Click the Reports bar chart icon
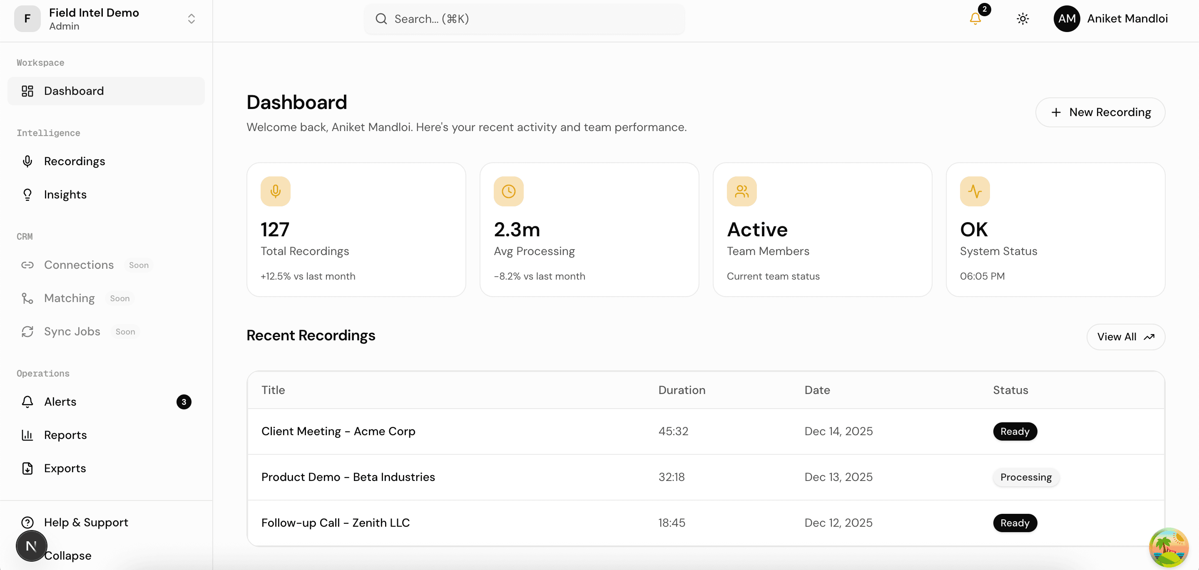This screenshot has height=570, width=1199. 27,435
